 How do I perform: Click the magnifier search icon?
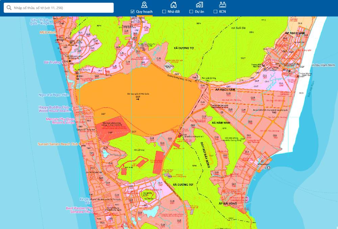(x=9, y=8)
